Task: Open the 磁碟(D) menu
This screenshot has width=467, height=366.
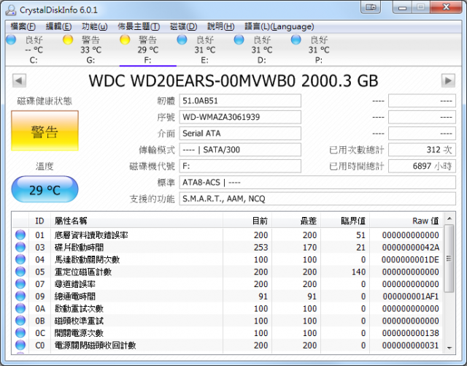Action: tap(183, 26)
